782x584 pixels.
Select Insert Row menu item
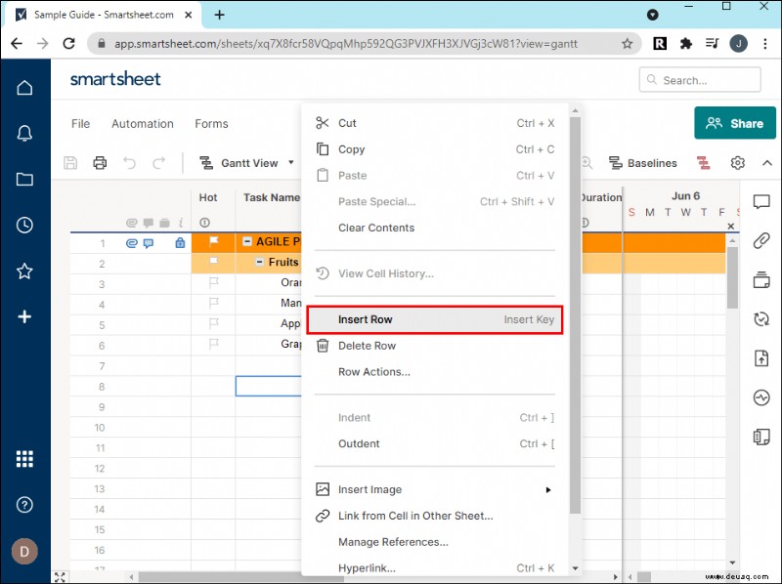(x=434, y=319)
